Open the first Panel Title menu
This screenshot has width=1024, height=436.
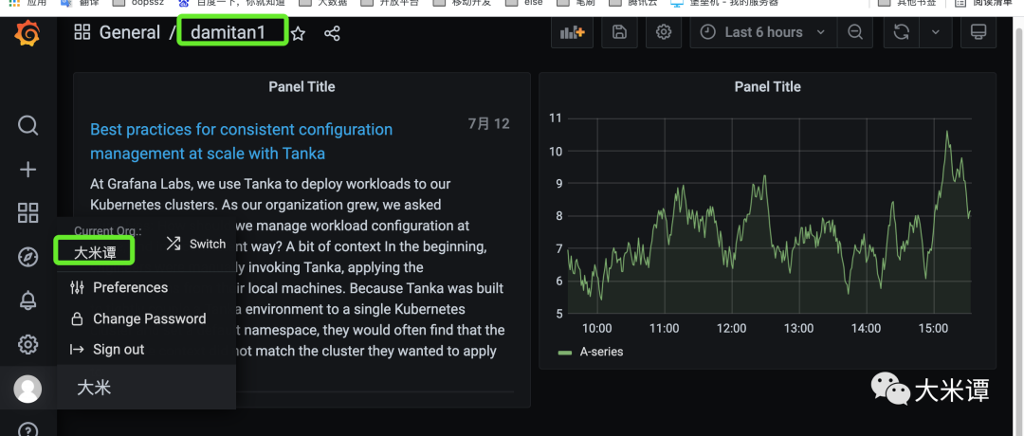pos(302,86)
